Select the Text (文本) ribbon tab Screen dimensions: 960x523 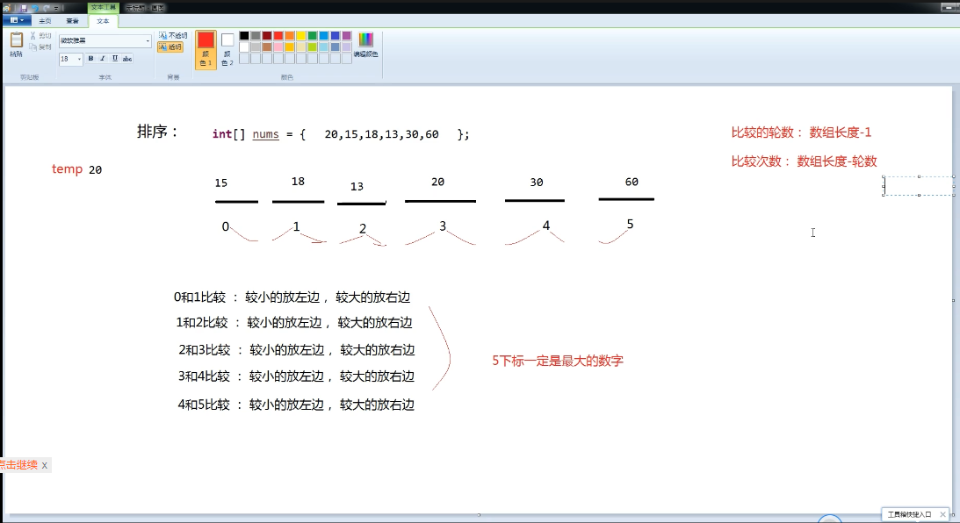point(103,21)
